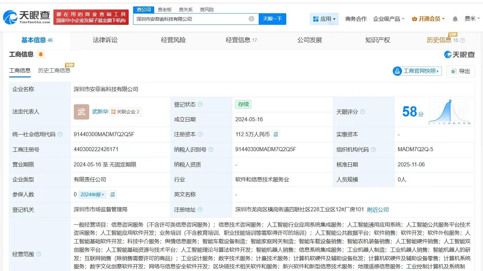Click the help icon beside 组织机构代码
Image resolution: width=483 pixels, height=271 pixels.
click(x=373, y=149)
